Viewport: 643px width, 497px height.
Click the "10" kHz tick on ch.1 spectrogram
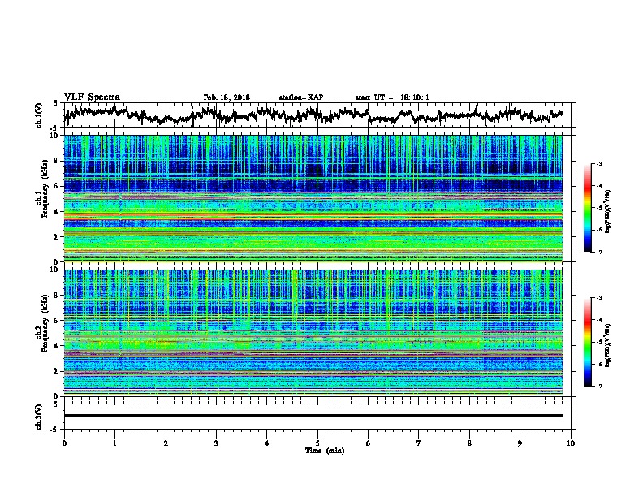(x=54, y=136)
